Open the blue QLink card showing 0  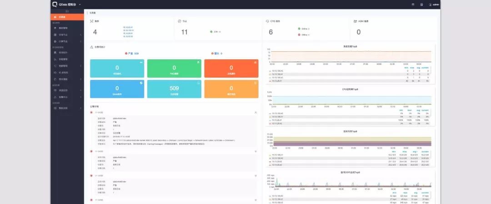pyautogui.click(x=117, y=89)
